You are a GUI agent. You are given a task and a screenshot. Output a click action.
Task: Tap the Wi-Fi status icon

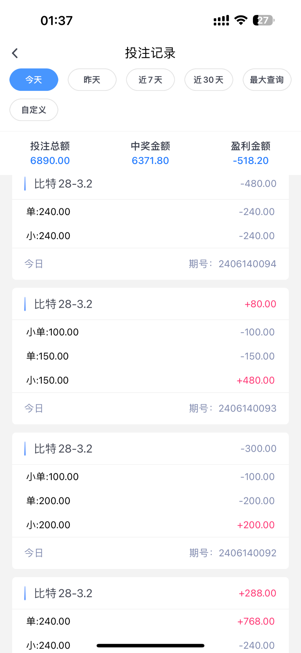[x=241, y=20]
